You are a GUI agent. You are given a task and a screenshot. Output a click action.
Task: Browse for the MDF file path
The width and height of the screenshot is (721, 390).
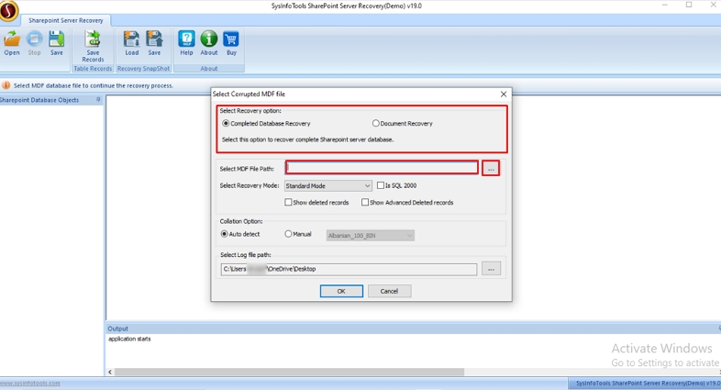click(491, 169)
